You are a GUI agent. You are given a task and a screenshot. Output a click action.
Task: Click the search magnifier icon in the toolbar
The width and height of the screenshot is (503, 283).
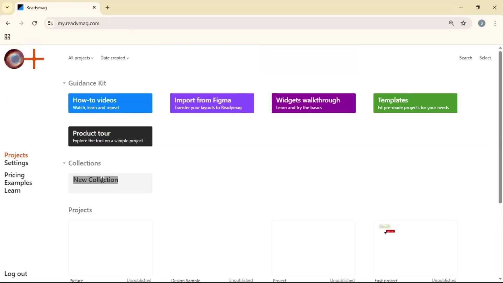pyautogui.click(x=451, y=23)
